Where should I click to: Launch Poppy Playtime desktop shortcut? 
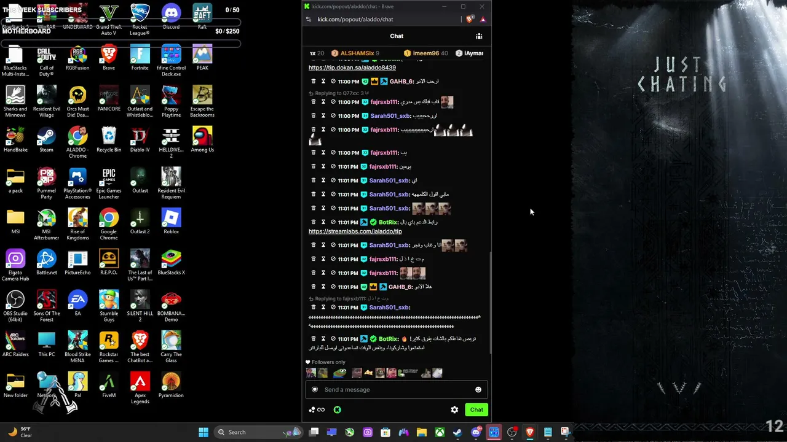point(171,101)
